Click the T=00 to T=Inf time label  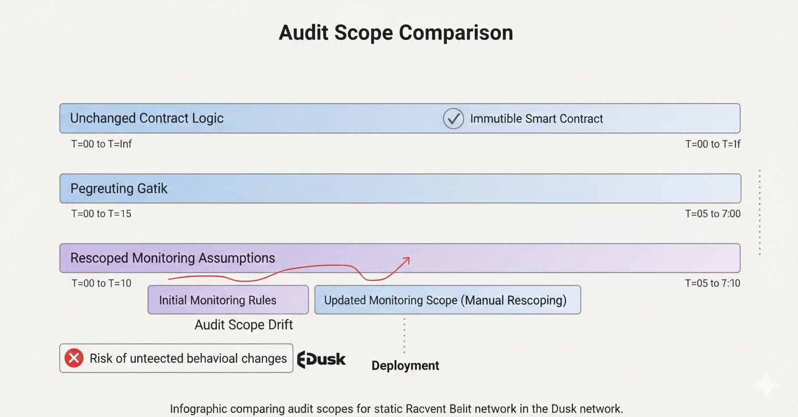(x=101, y=144)
